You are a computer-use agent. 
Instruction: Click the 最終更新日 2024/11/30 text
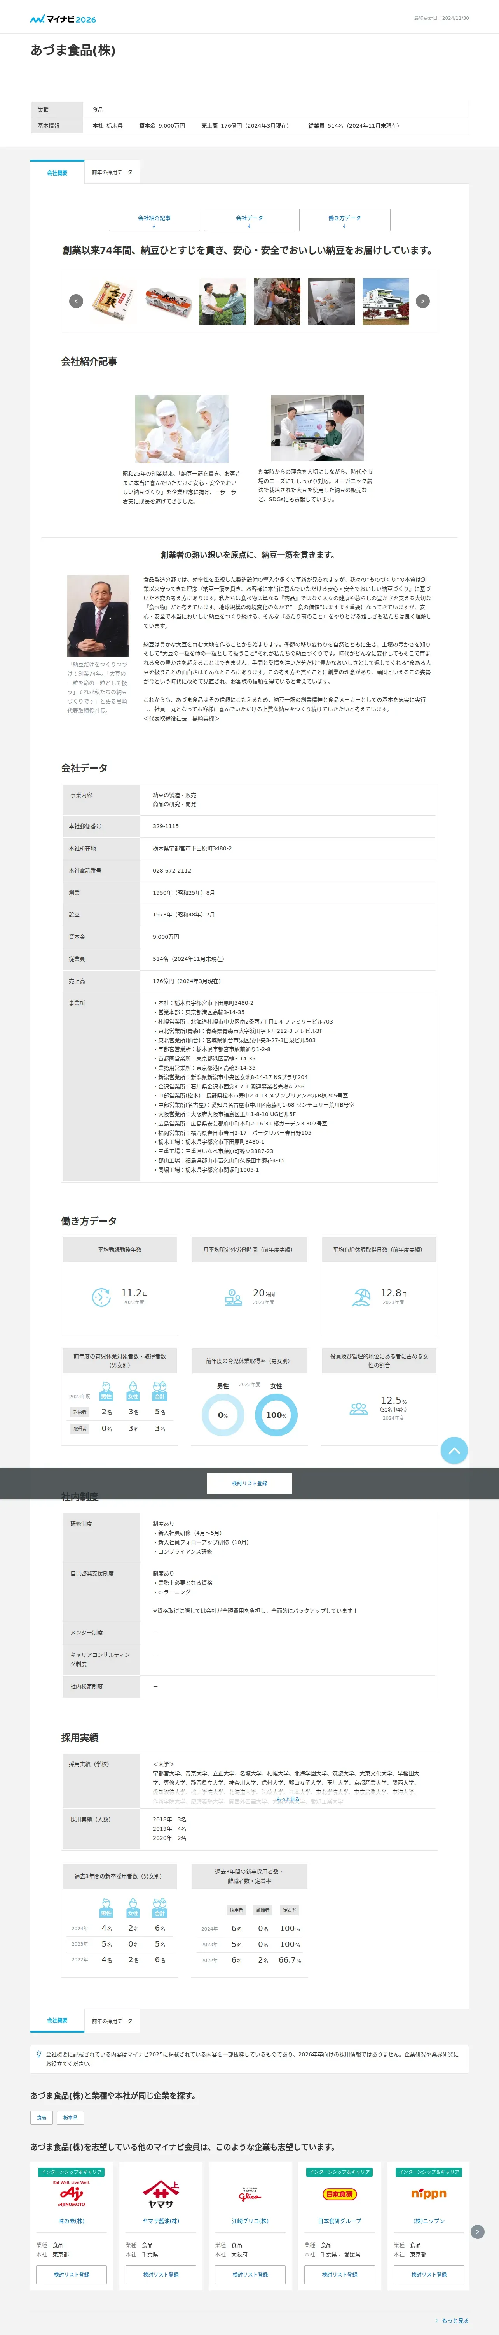click(441, 18)
